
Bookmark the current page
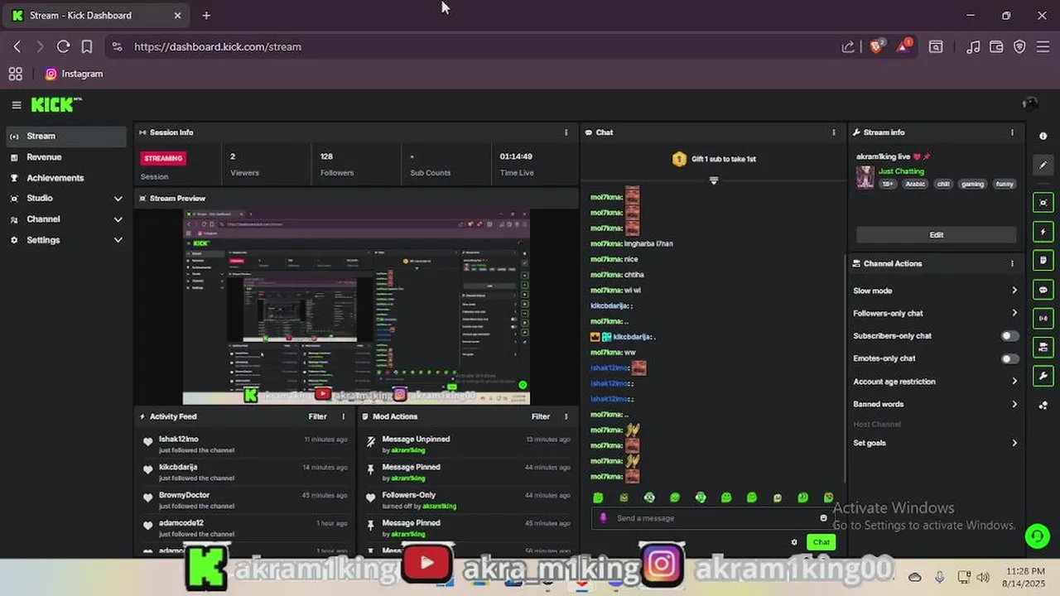[x=86, y=46]
